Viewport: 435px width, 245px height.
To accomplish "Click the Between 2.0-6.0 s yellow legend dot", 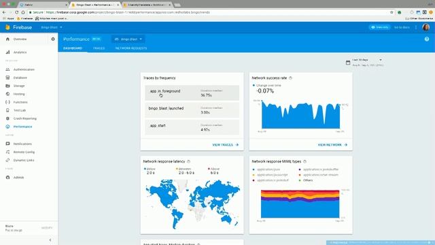I will 177,169.
